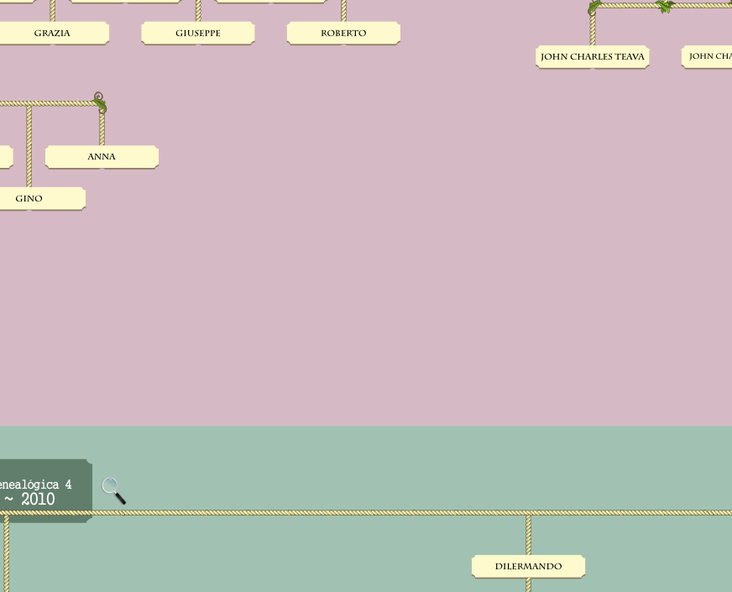Choose the Anna node
Screen dimensions: 732x592
pyautogui.click(x=102, y=157)
